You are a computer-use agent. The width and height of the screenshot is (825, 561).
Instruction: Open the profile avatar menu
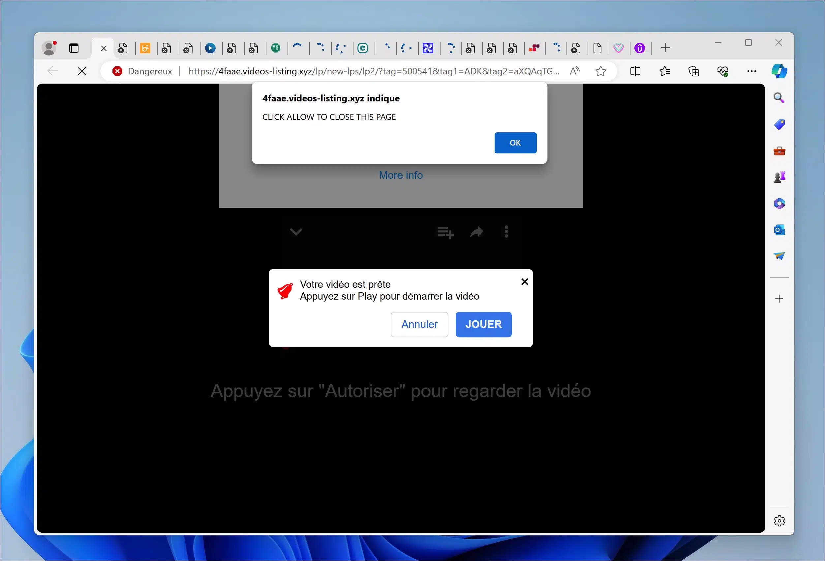[x=49, y=48]
